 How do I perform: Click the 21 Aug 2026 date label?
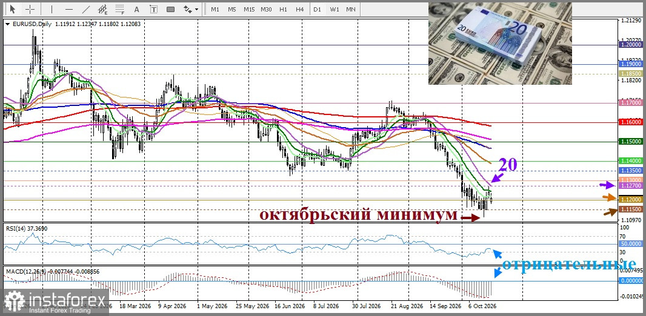[x=406, y=306]
